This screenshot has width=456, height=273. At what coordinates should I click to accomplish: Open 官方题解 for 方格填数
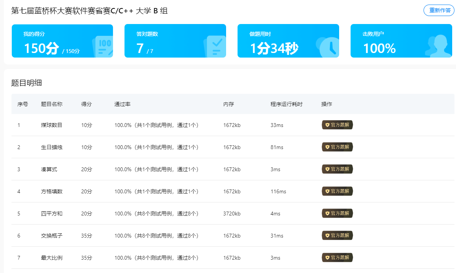coord(337,191)
